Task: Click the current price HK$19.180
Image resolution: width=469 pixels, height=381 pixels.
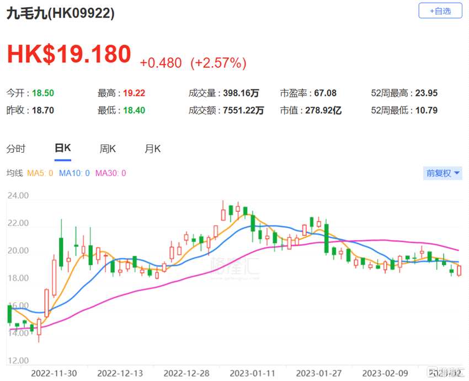Action: (69, 54)
